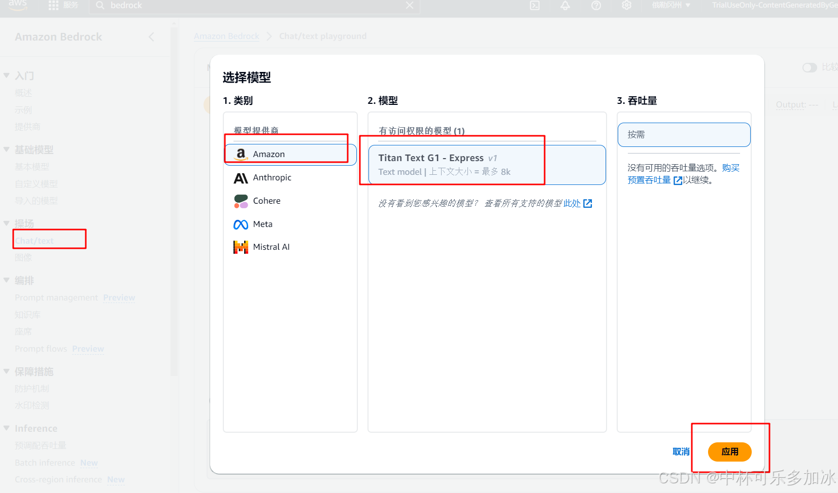
Task: Open Batch inference in the sidebar
Action: pos(45,463)
